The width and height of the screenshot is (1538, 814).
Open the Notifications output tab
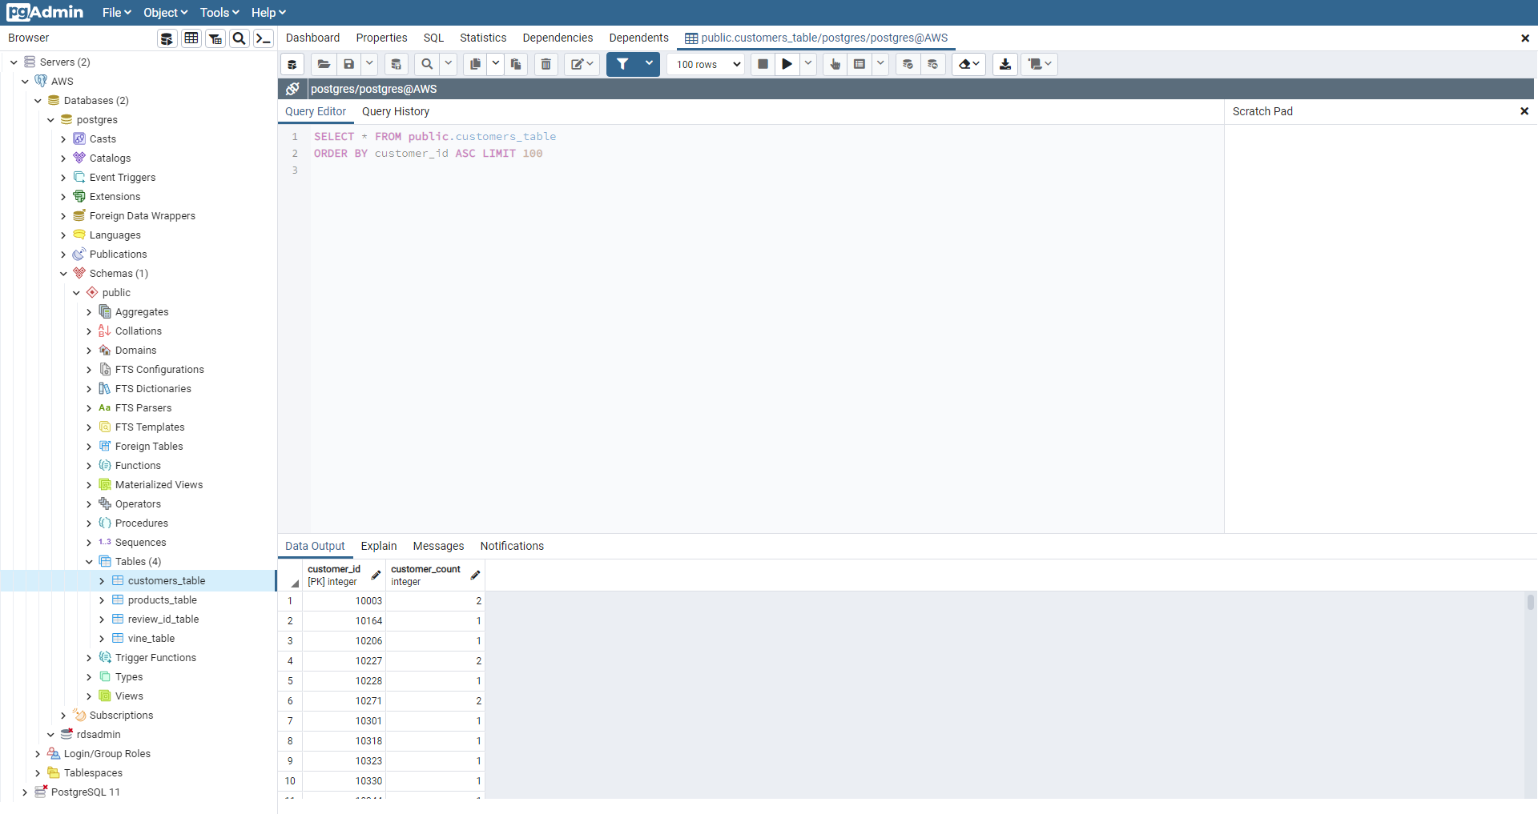click(512, 546)
